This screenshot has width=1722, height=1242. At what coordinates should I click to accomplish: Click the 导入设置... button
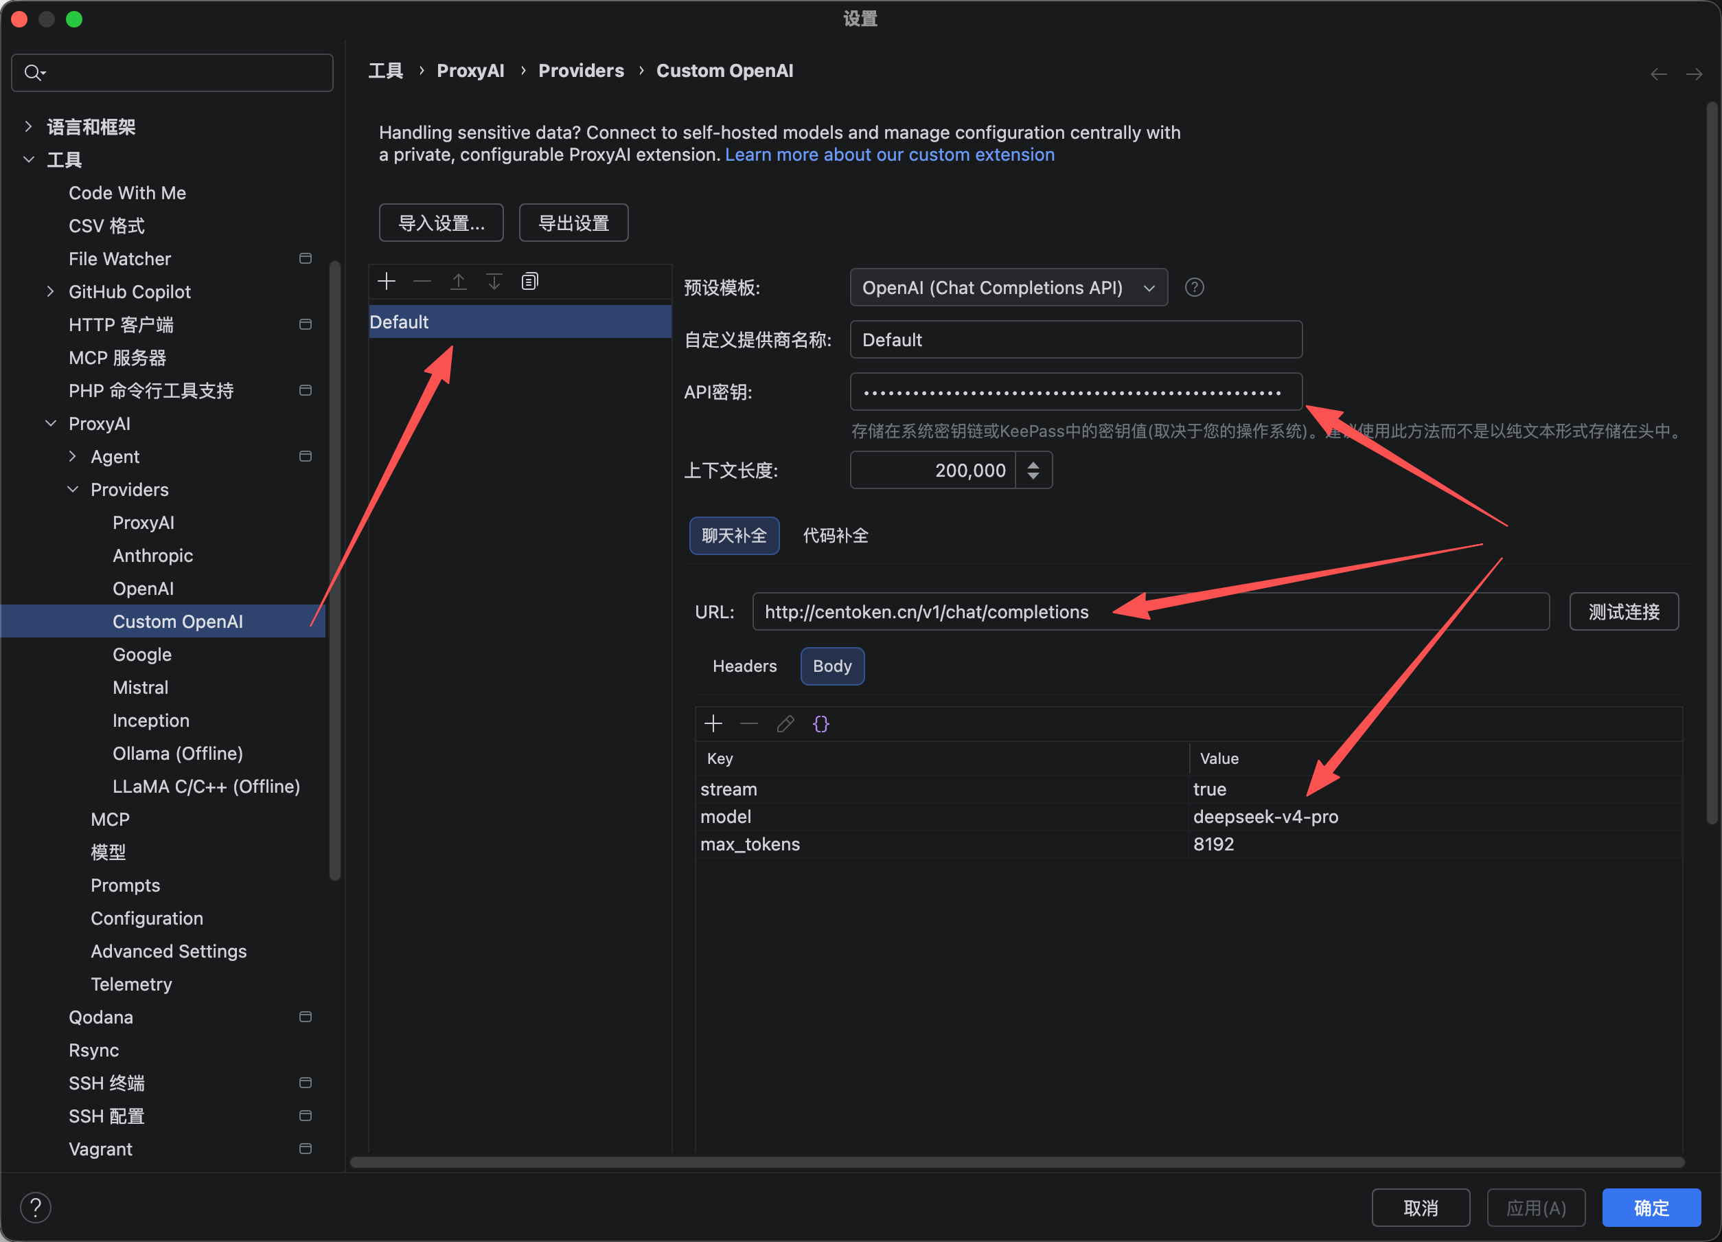coord(441,223)
